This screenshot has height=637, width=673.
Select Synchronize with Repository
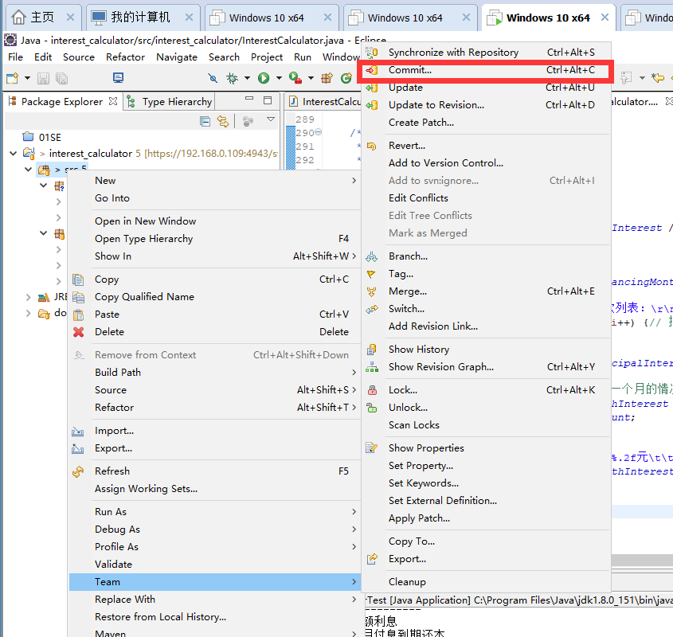(485, 53)
